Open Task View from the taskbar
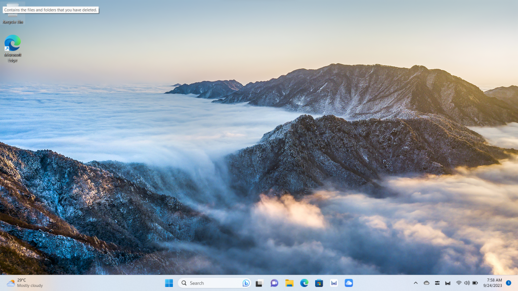The width and height of the screenshot is (518, 291). pyautogui.click(x=259, y=283)
